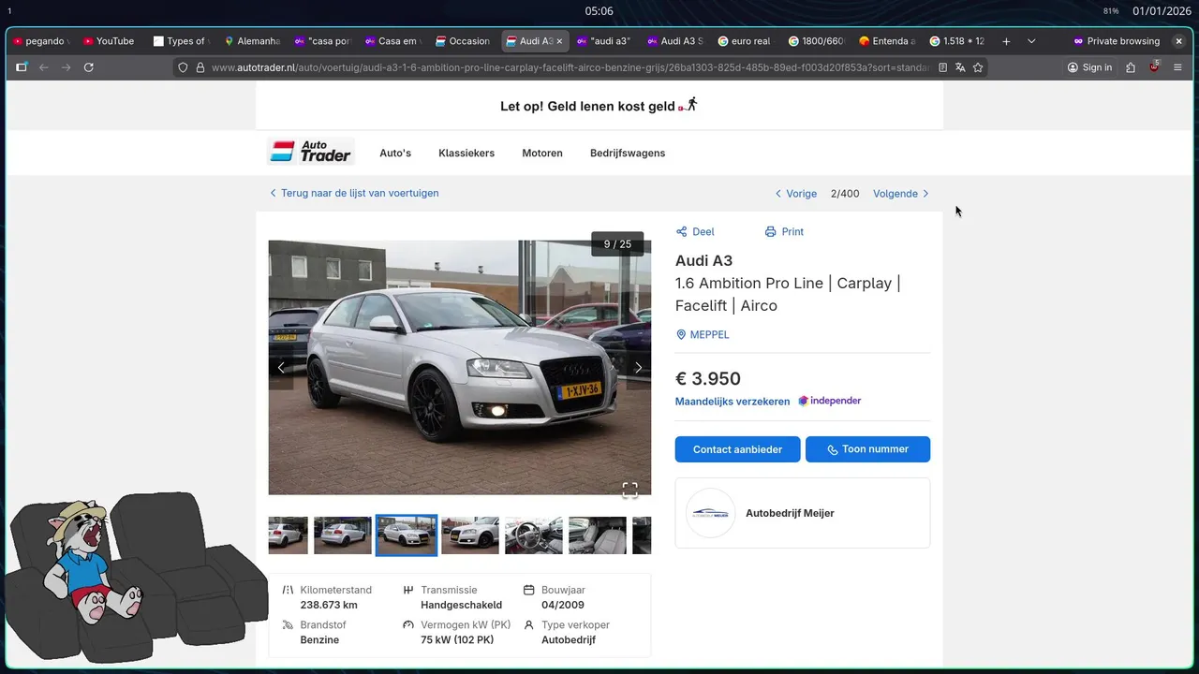1199x674 pixels.
Task: Toggle reader view icon in address bar
Action: tap(943, 67)
